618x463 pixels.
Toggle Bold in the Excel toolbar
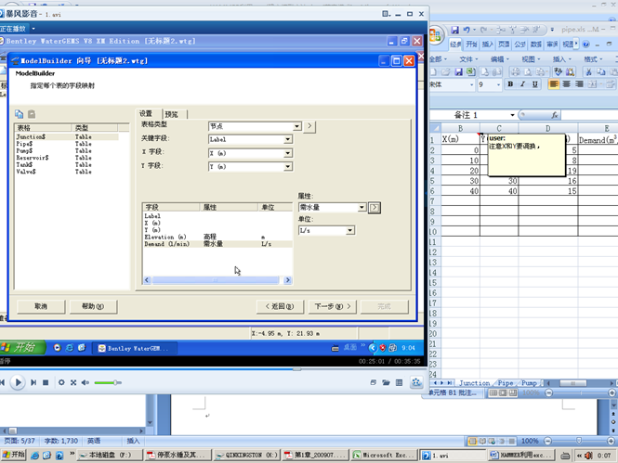point(510,84)
